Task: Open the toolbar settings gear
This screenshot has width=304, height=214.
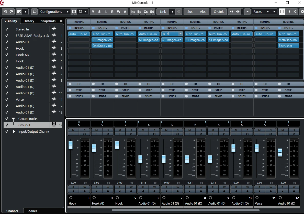Action: 302,12
